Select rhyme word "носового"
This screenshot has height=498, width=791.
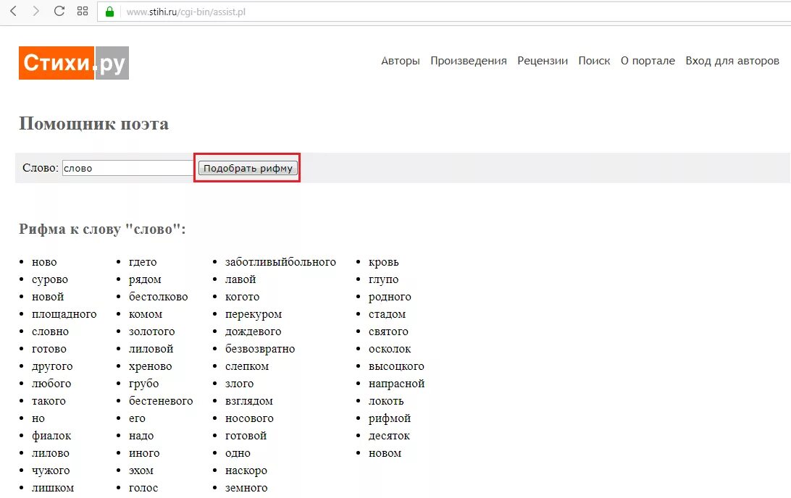[x=249, y=418]
